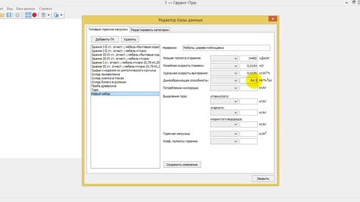The image size is (360, 202).
Task: Select 'Здание III ст. огнест.; мебель+ткани' row
Action: pos(125,66)
